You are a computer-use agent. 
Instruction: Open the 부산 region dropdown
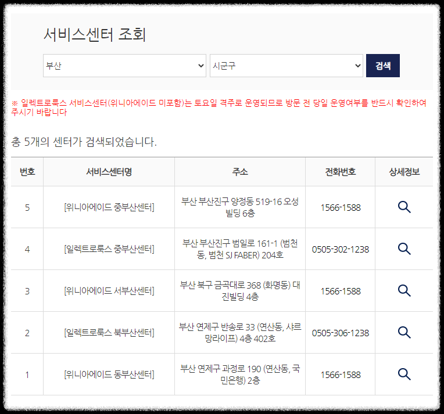point(124,66)
